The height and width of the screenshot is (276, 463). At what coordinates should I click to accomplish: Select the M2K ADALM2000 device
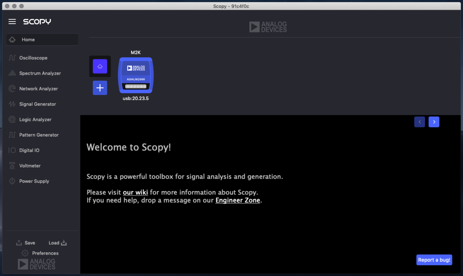(135, 75)
